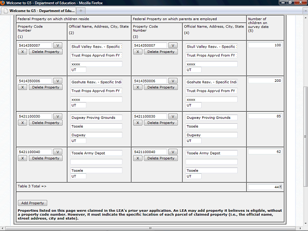Viewport: 308px width, 231px height.
Task: Click Table 3 Total field showing 447
Action: (265, 187)
